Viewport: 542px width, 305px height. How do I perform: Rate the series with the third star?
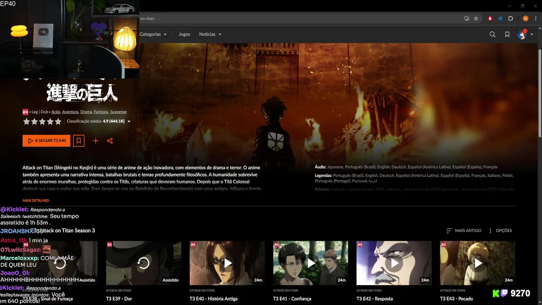coord(42,122)
